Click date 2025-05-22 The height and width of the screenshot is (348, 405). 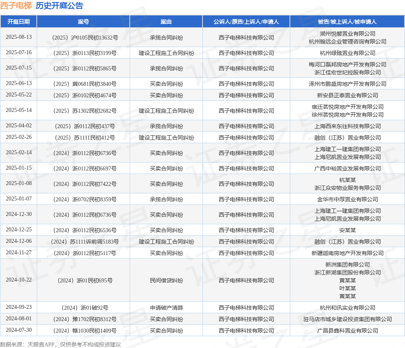pyautogui.click(x=19, y=95)
